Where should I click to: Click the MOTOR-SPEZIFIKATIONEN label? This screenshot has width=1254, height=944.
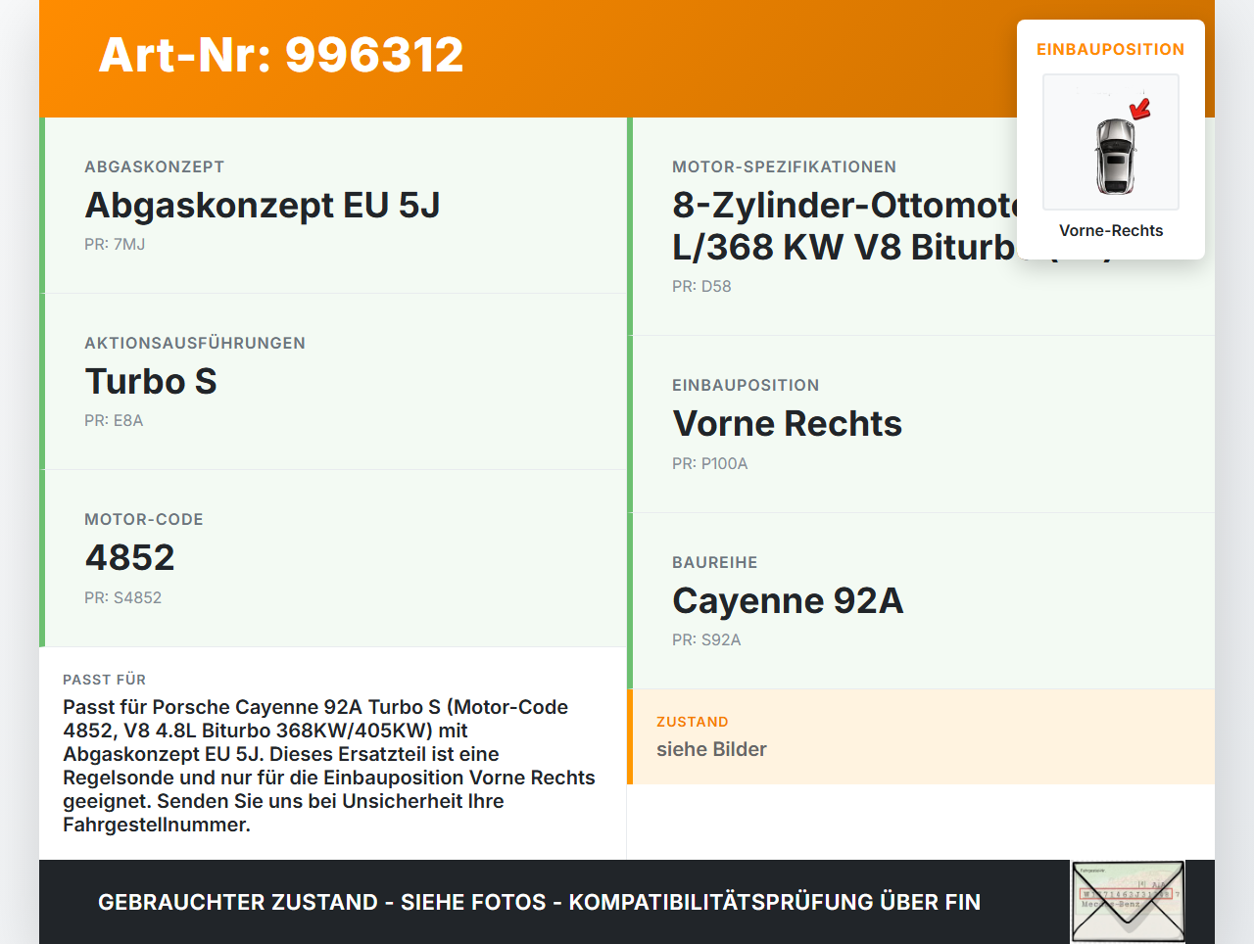pos(785,166)
